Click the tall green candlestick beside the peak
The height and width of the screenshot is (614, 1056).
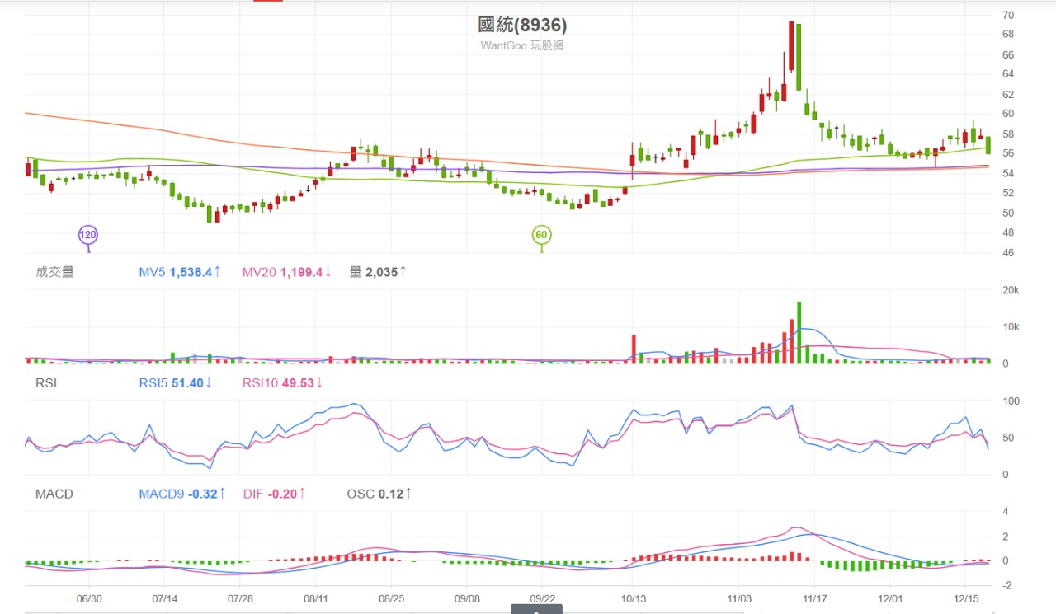pos(799,56)
